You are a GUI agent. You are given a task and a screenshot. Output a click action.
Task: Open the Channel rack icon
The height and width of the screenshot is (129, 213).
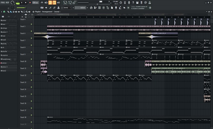(x=99, y=8)
